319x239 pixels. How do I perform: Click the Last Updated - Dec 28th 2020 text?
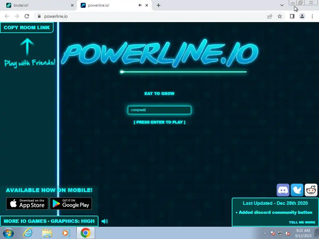point(275,203)
